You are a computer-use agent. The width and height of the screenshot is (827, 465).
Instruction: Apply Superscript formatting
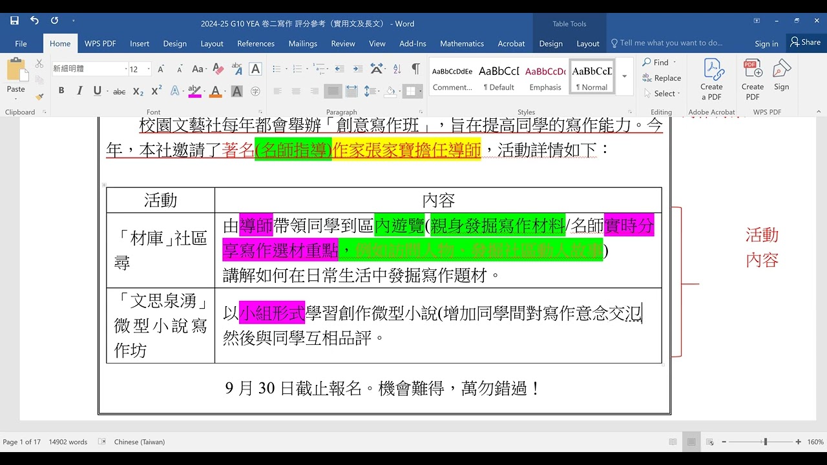click(156, 91)
